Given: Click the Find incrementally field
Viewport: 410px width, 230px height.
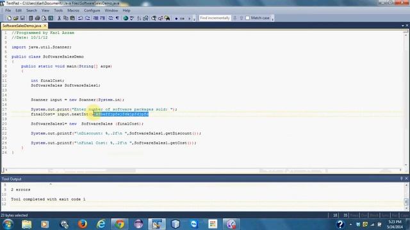Looking at the screenshot, I should [215, 18].
